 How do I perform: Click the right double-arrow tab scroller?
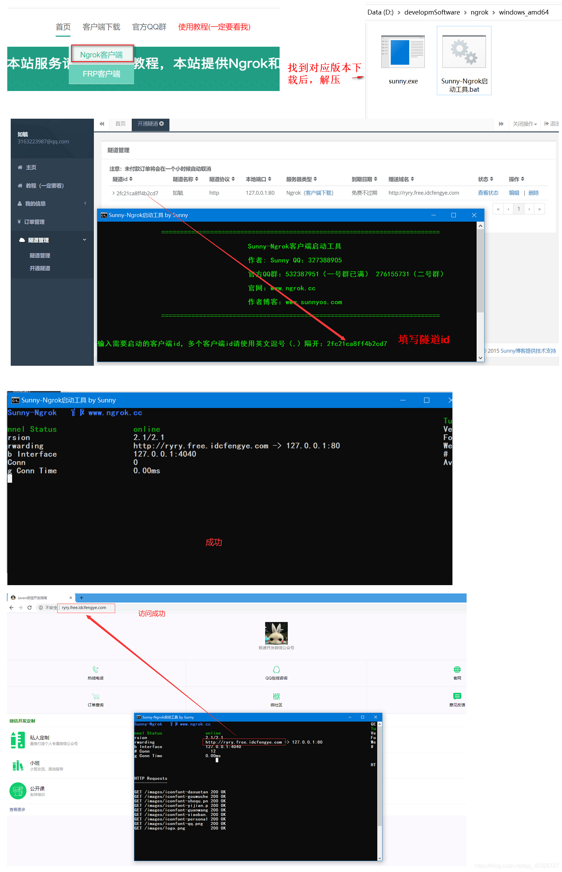click(501, 124)
